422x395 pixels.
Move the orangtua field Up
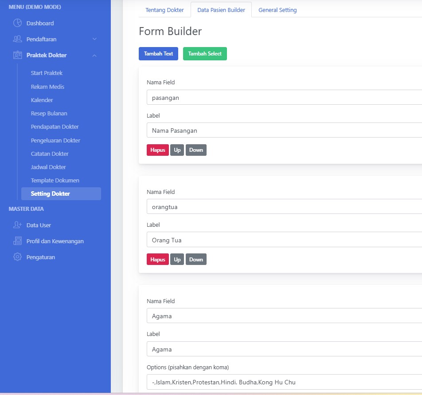coord(177,260)
